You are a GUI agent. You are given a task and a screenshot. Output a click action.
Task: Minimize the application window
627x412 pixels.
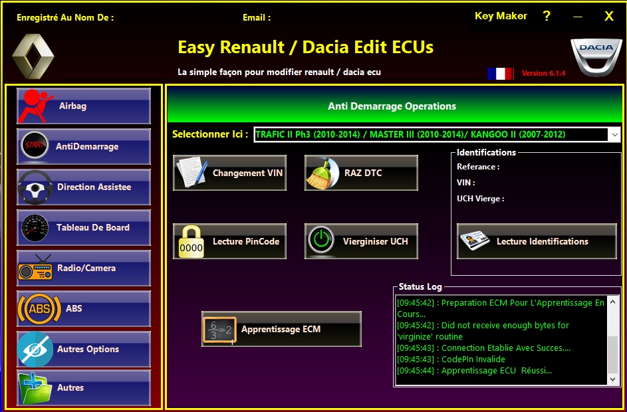point(578,17)
